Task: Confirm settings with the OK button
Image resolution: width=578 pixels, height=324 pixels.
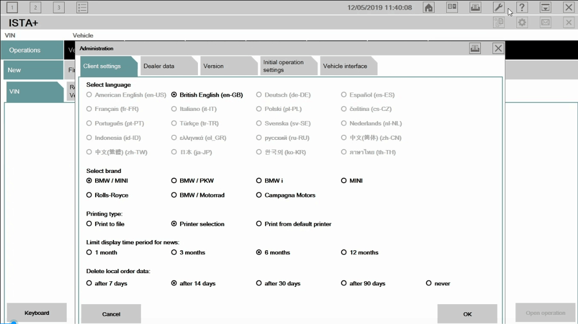Action: click(467, 313)
